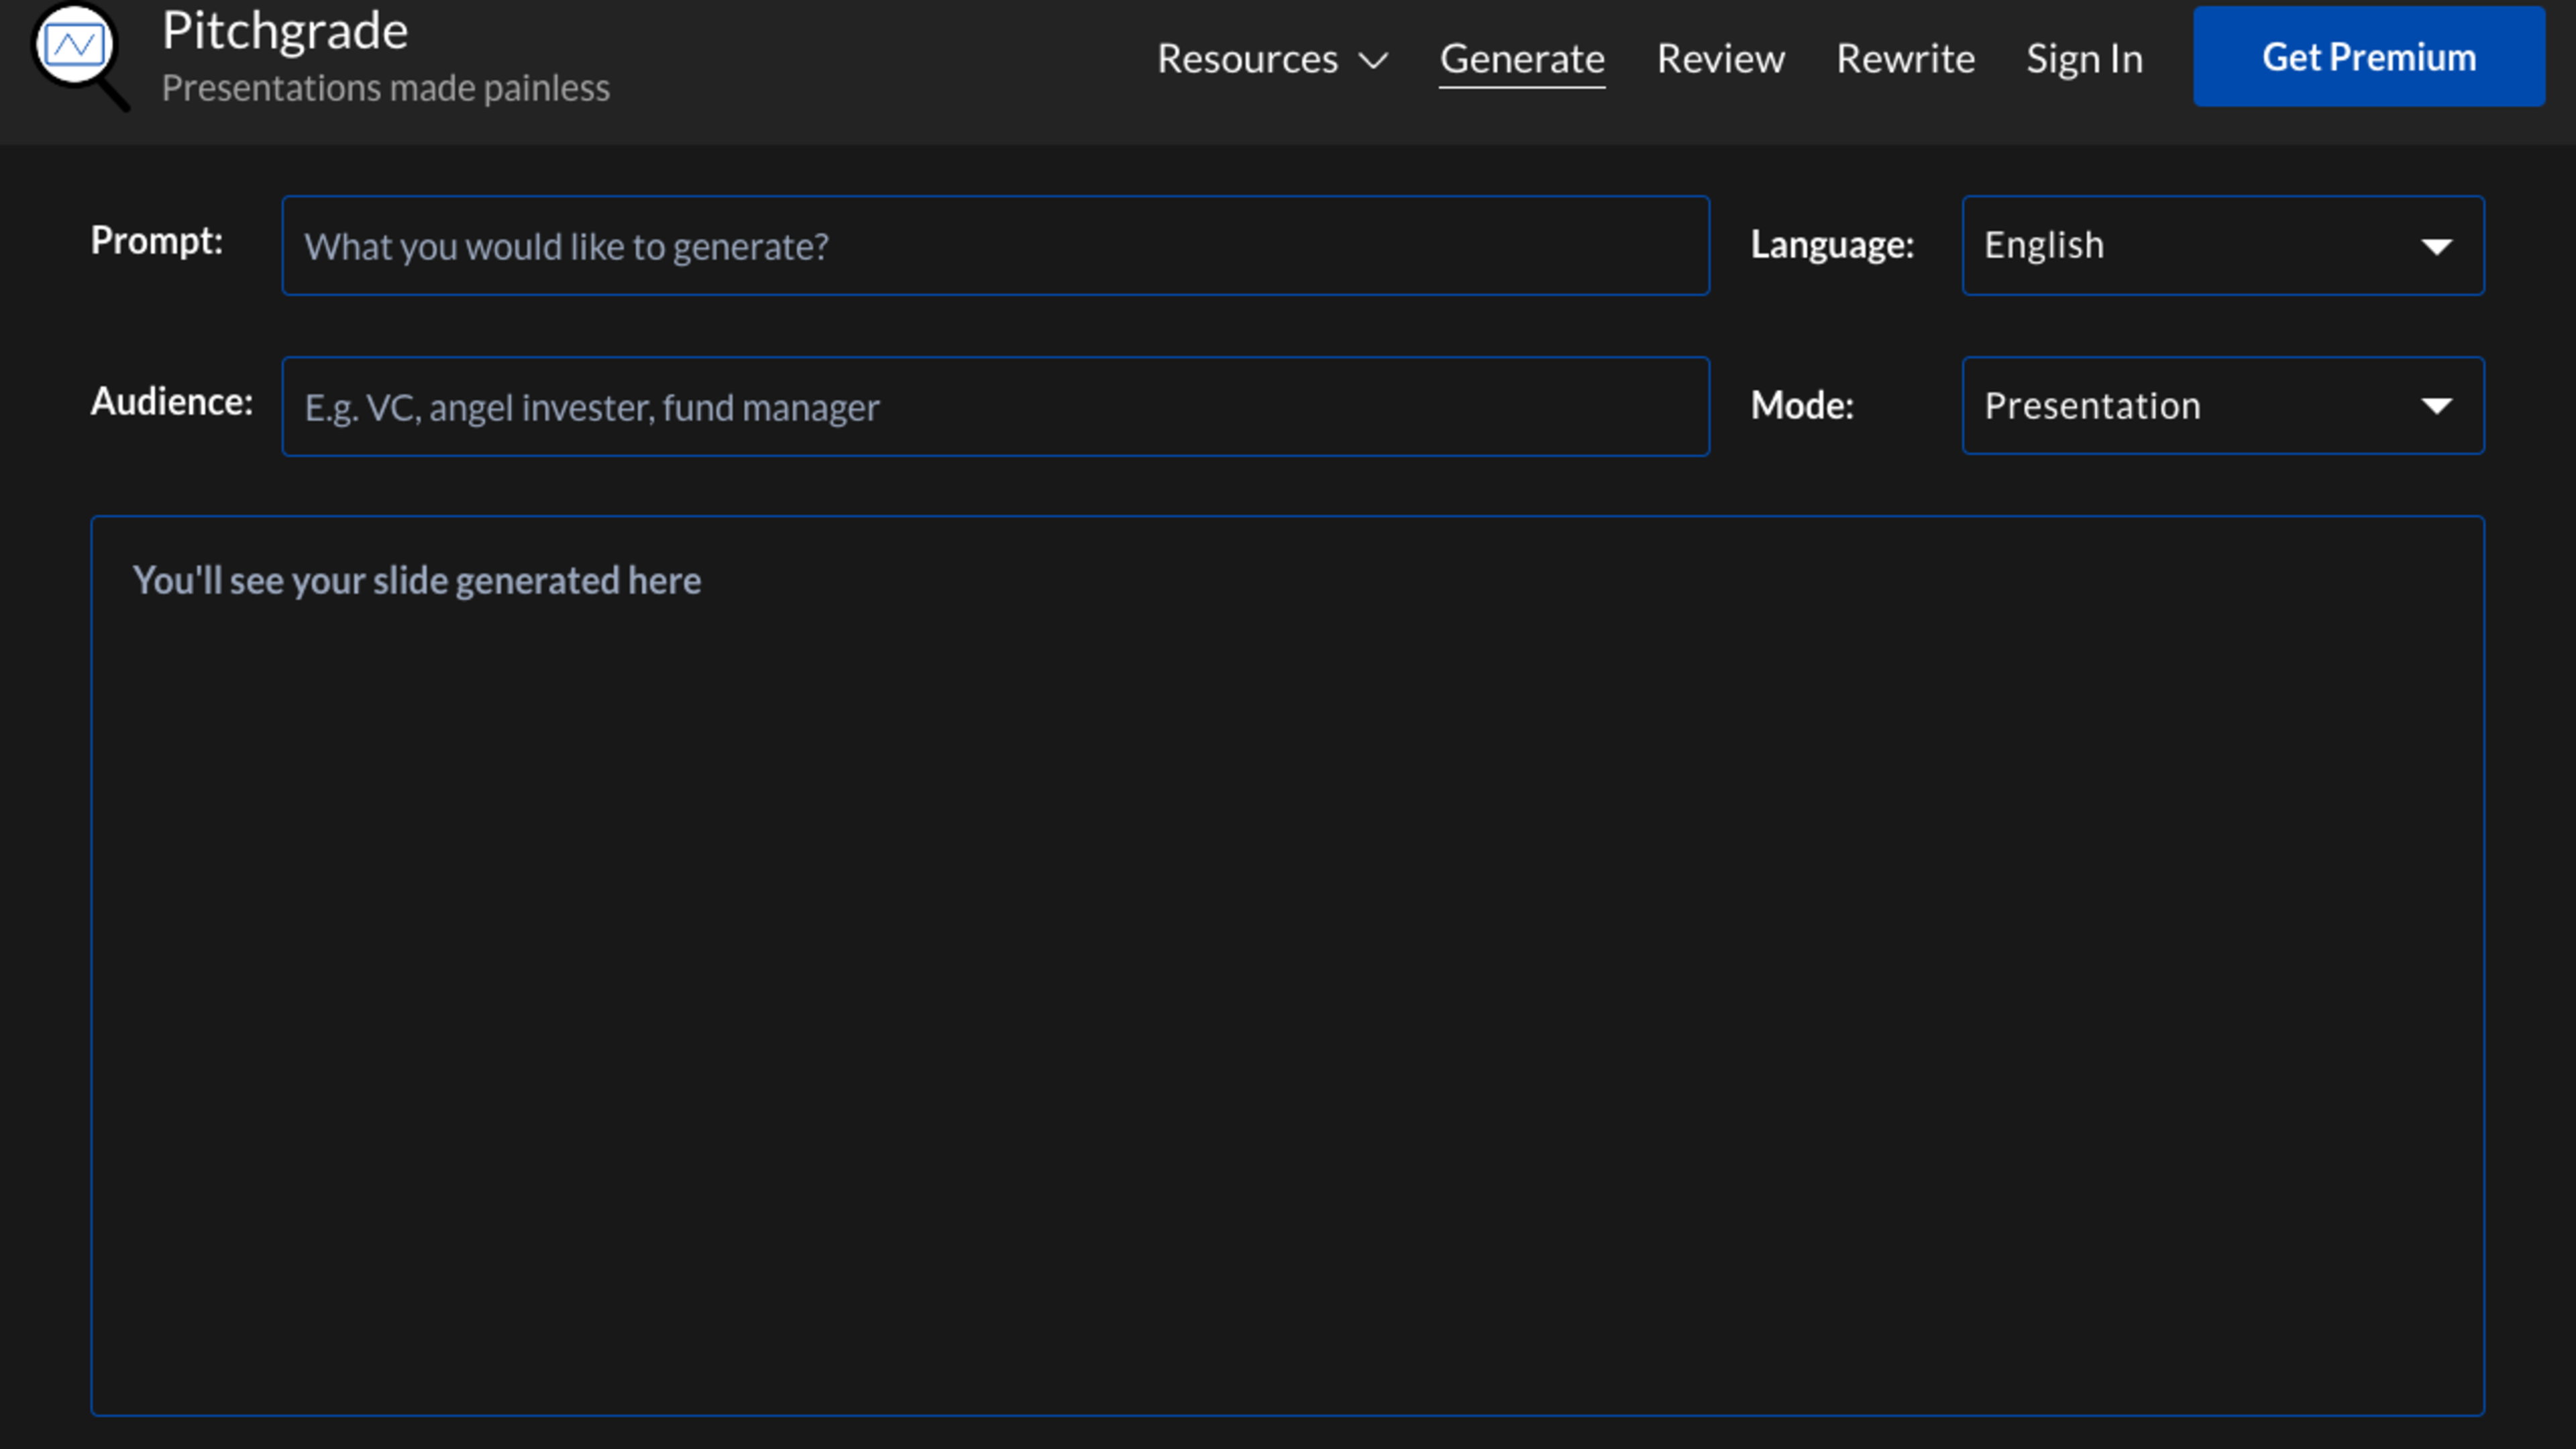Click the Prompt field label
Viewport: 2576px width, 1449px height.
(x=157, y=241)
